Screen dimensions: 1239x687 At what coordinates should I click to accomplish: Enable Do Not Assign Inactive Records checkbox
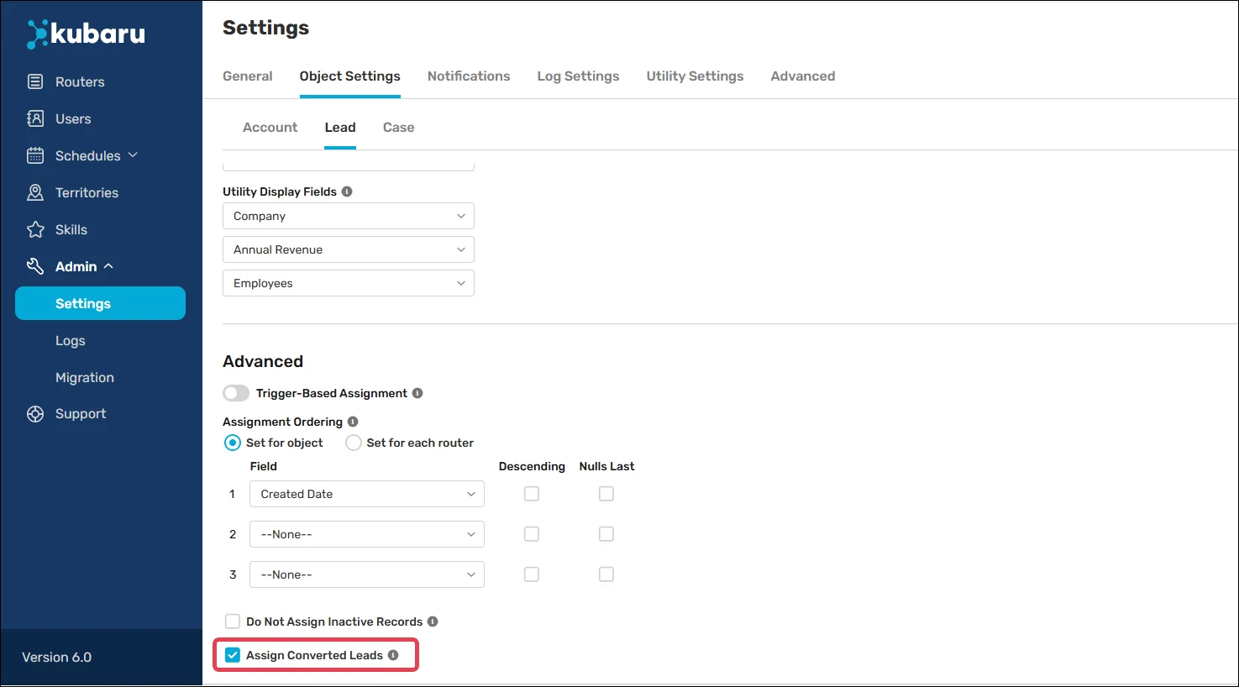pyautogui.click(x=233, y=621)
